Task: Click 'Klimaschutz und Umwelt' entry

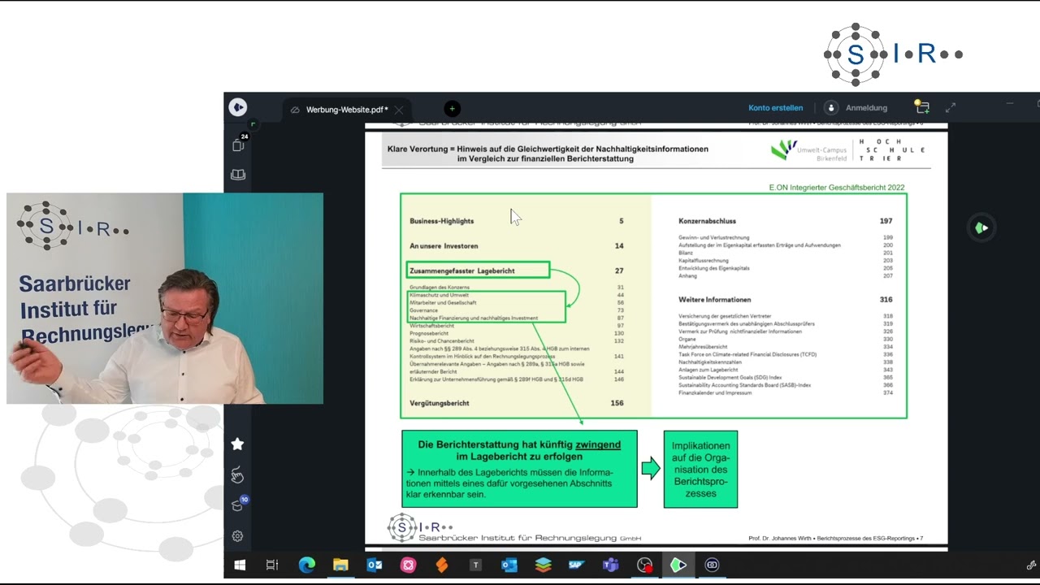Action: click(x=439, y=295)
